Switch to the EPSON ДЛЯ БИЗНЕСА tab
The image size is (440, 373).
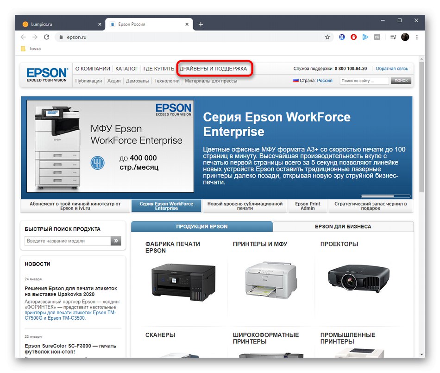[x=343, y=227]
